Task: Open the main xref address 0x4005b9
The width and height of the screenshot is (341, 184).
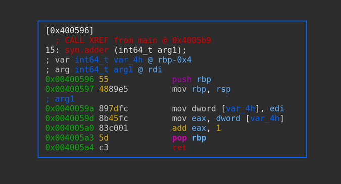Action: click(x=191, y=40)
